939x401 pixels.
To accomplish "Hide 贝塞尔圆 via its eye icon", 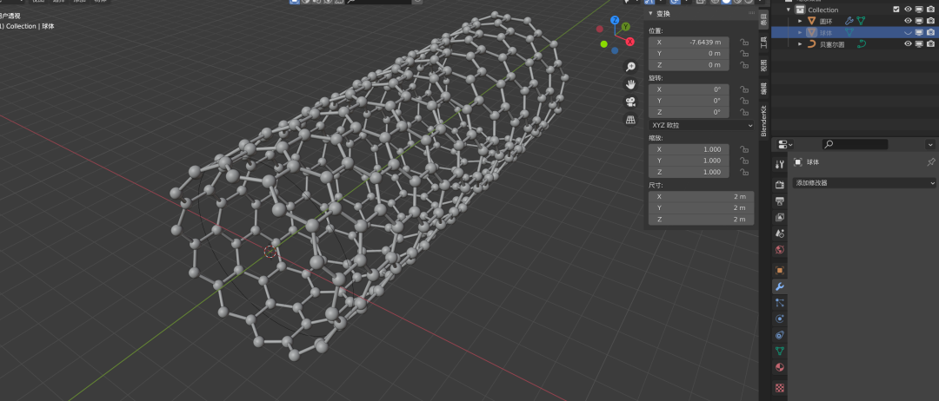I will click(908, 43).
